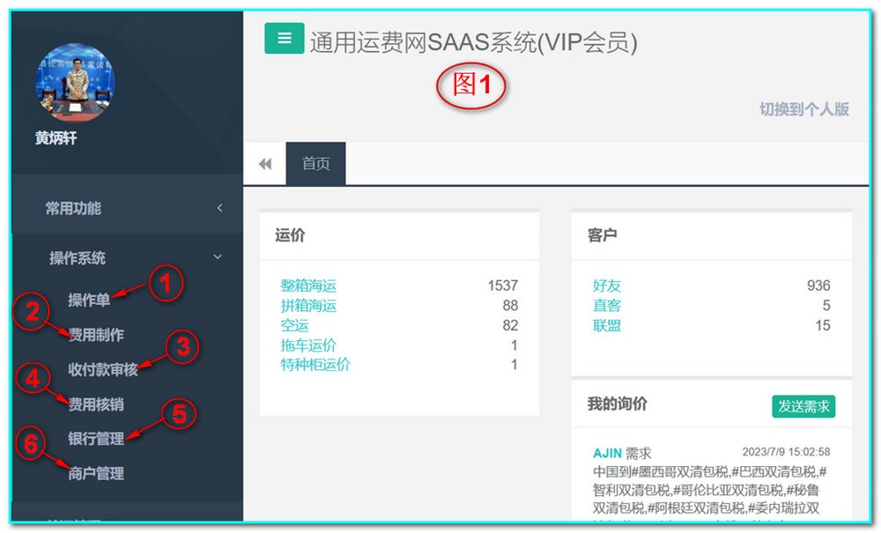Go to 银行管理 in sidebar

click(x=96, y=438)
